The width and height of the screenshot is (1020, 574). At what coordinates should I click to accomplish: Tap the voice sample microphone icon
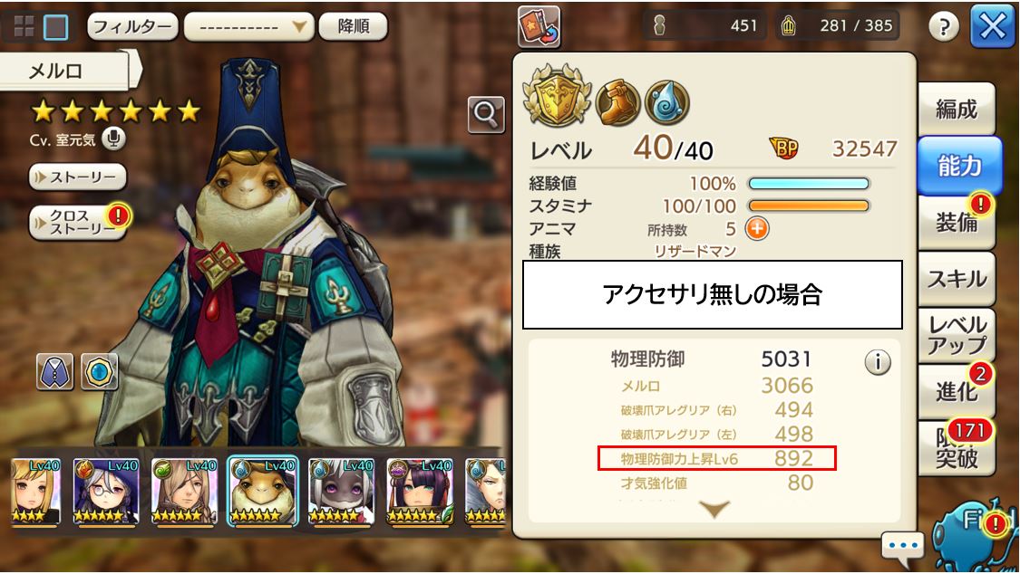tap(114, 139)
